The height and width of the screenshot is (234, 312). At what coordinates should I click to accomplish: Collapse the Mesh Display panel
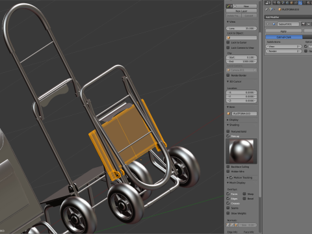(228, 183)
